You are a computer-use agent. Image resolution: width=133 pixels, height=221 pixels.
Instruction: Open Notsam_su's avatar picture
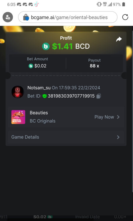click(x=18, y=92)
